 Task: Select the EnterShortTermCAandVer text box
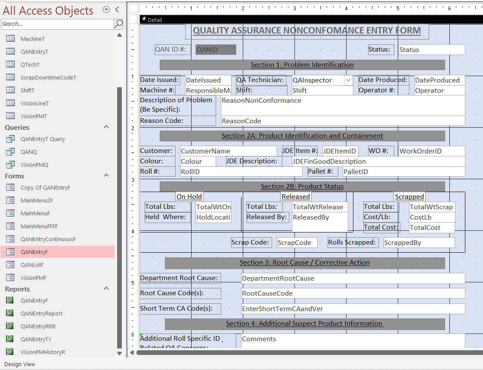[x=353, y=309]
